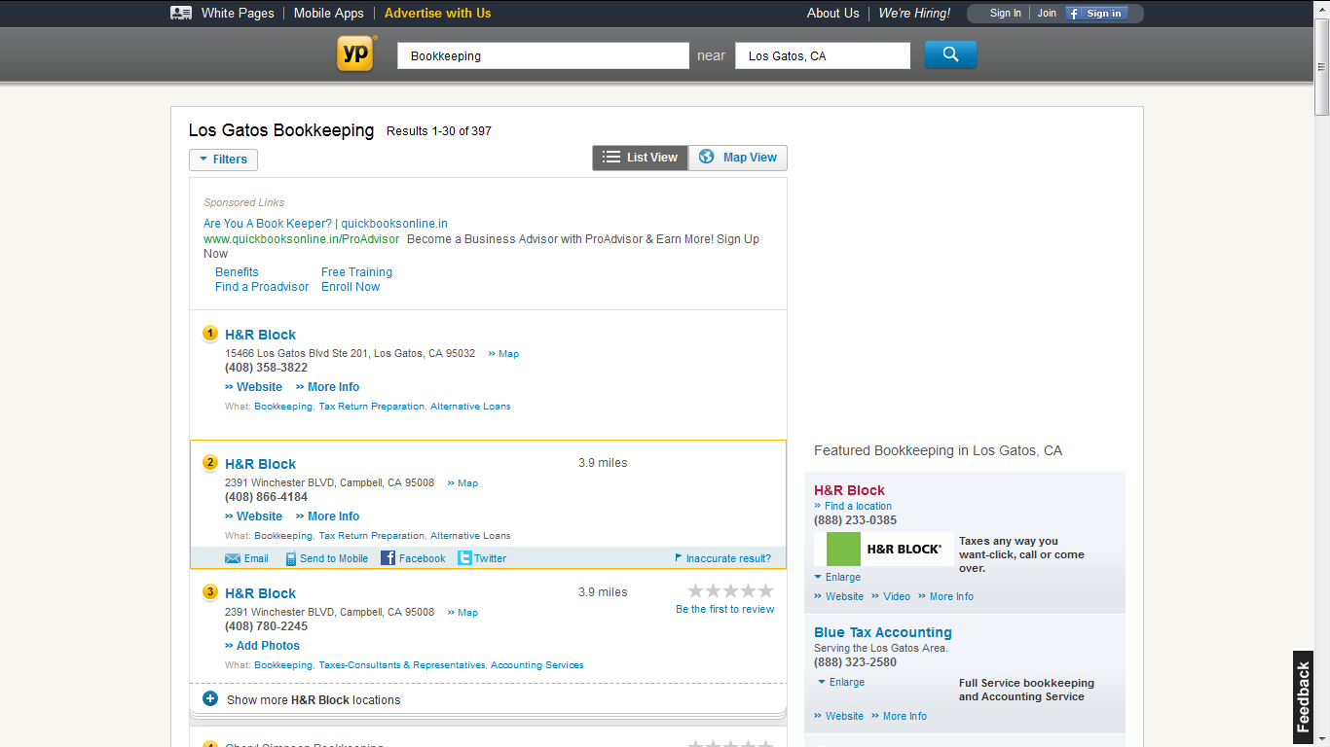Click Tax Return Preparation in first result
This screenshot has width=1330, height=747.
[x=372, y=407]
